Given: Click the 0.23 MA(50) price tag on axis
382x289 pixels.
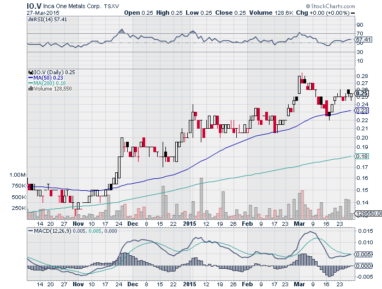Looking at the screenshot, I should click(361, 111).
